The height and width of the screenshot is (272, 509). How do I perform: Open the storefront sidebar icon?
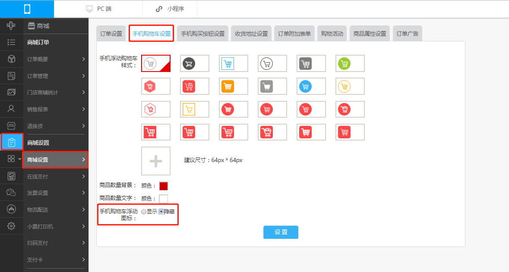11,126
